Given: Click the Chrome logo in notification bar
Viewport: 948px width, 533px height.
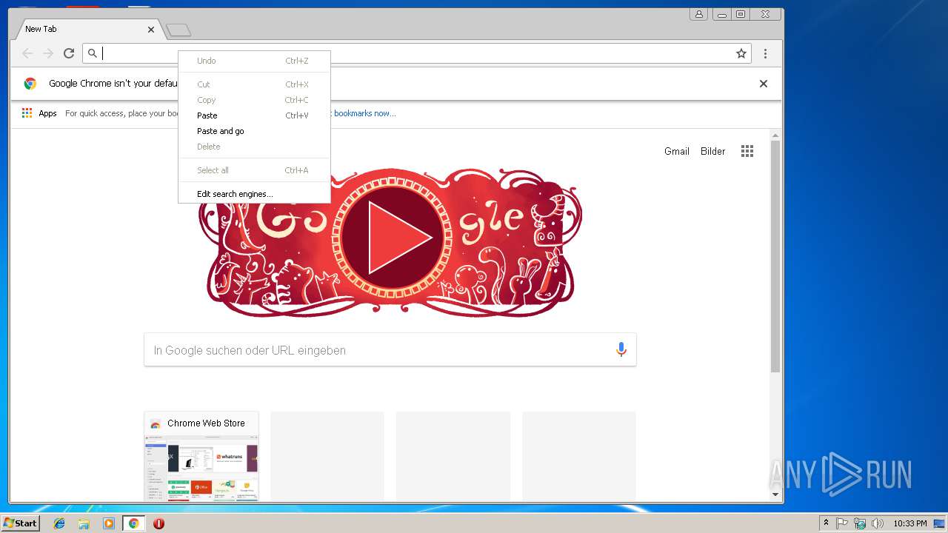Looking at the screenshot, I should 30,84.
